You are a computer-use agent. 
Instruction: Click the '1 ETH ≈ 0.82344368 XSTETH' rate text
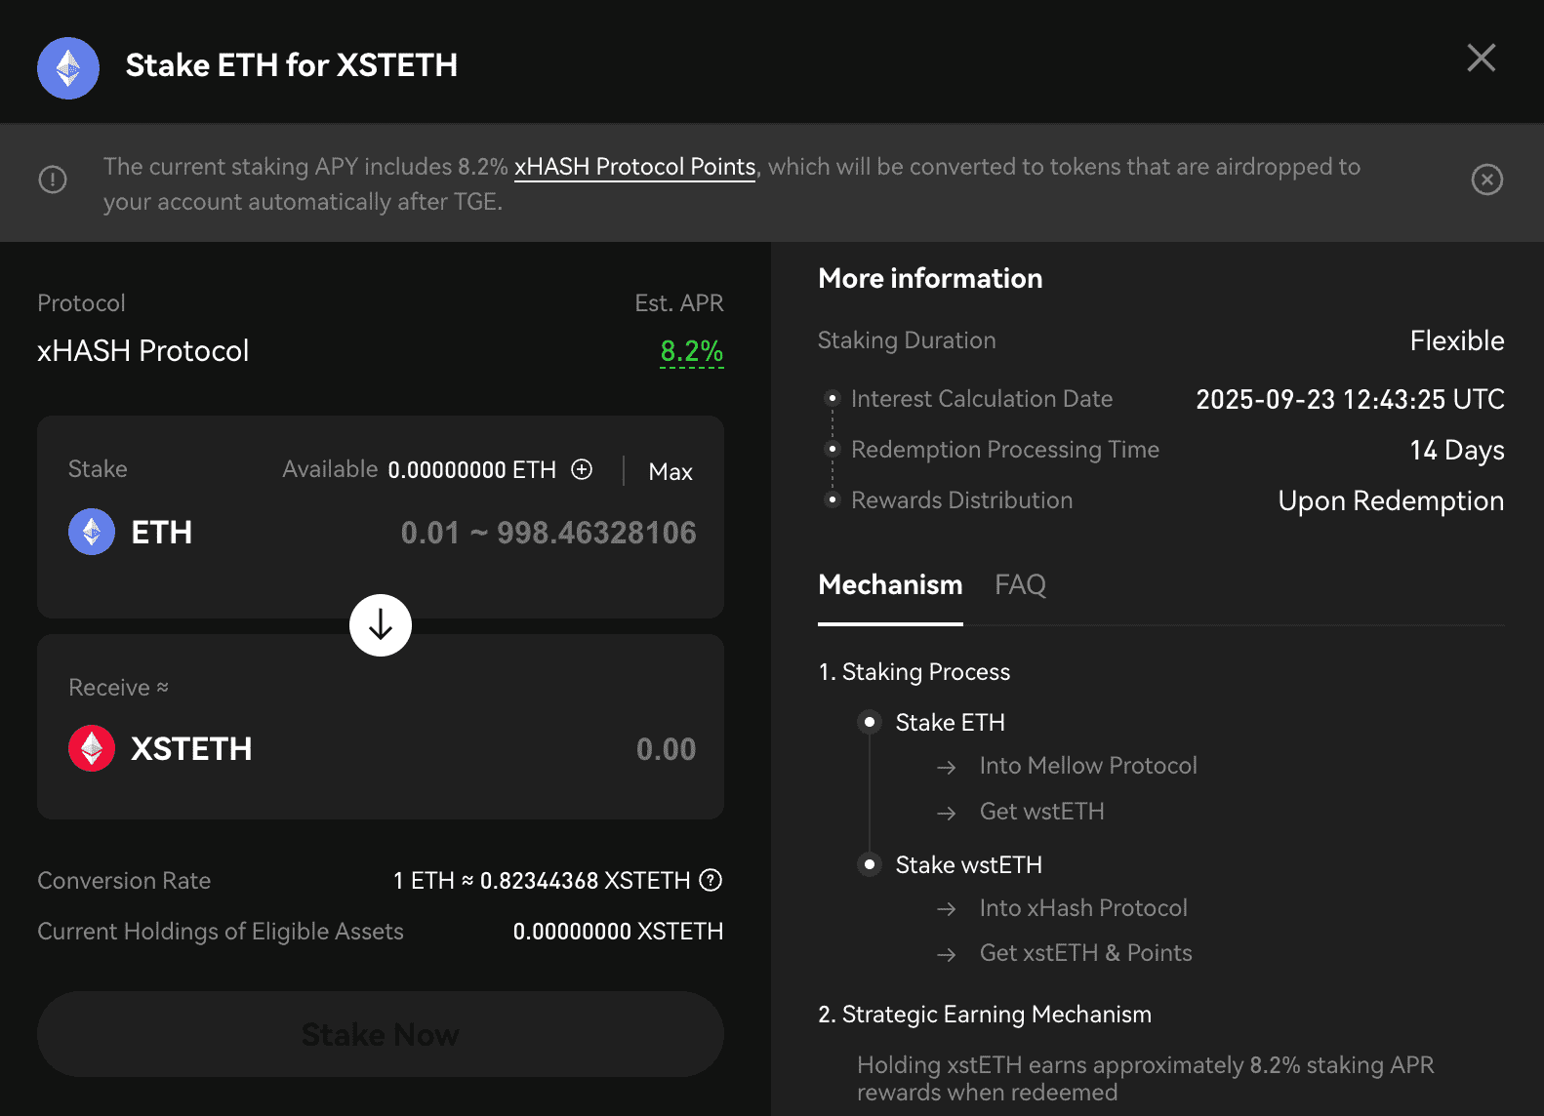pyautogui.click(x=542, y=881)
